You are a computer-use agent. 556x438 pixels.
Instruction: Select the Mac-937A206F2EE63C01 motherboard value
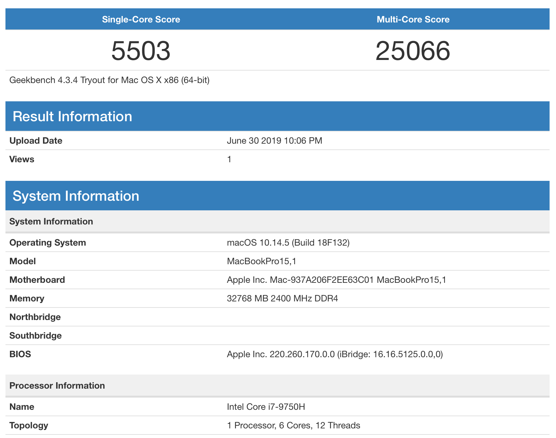coord(336,280)
